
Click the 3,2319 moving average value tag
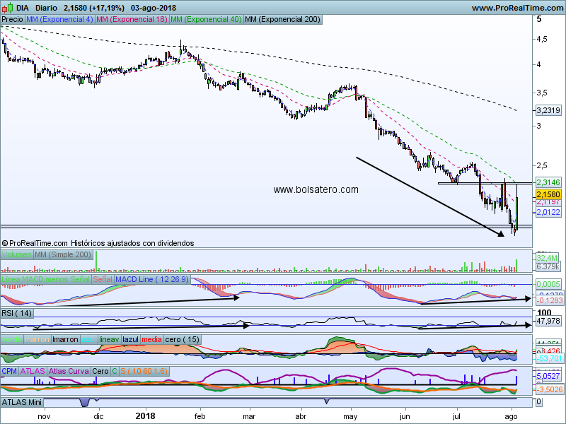pos(549,110)
